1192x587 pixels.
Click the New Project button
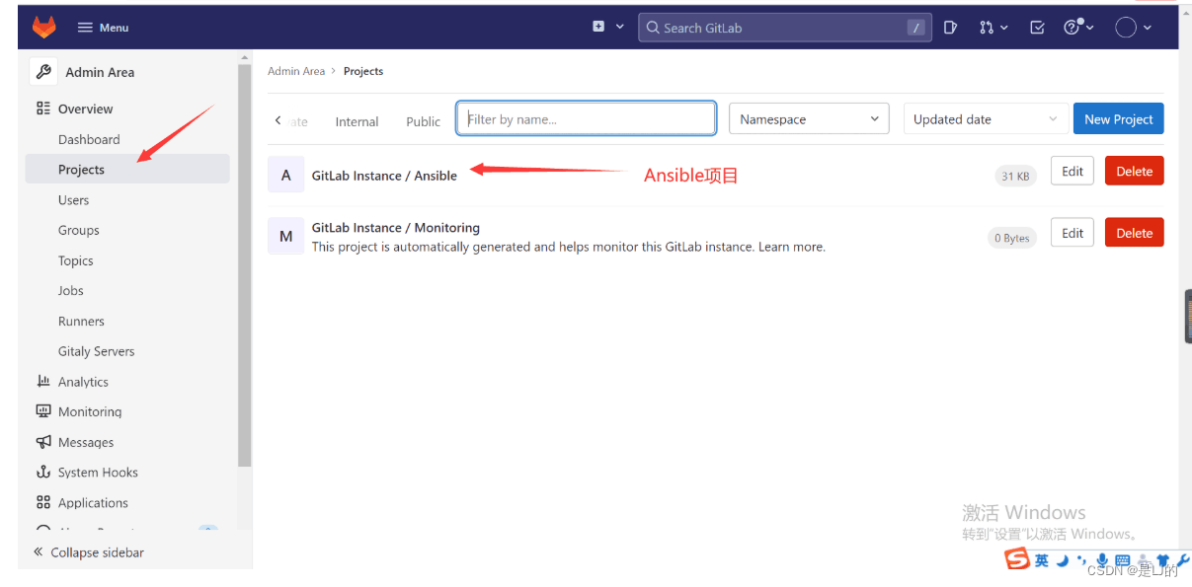pyautogui.click(x=1119, y=118)
